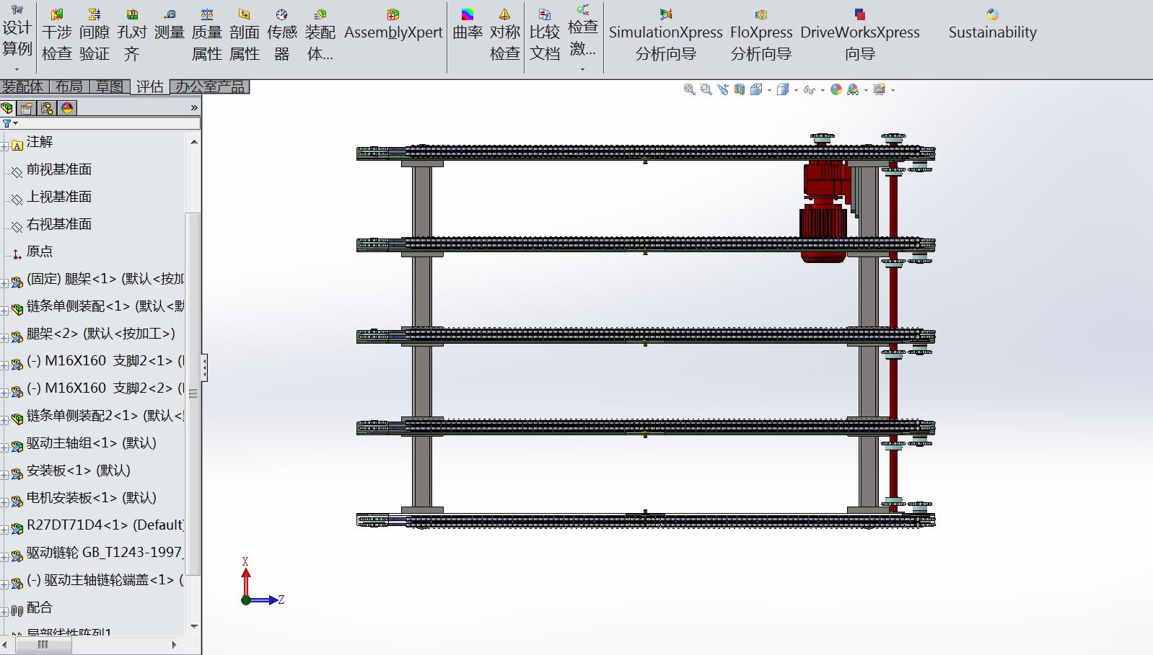The height and width of the screenshot is (655, 1153).
Task: Open Apply Scene dropdown arrow
Action: pyautogui.click(x=865, y=90)
